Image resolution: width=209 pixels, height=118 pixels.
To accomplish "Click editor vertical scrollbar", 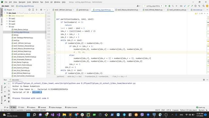I will coord(208,43).
